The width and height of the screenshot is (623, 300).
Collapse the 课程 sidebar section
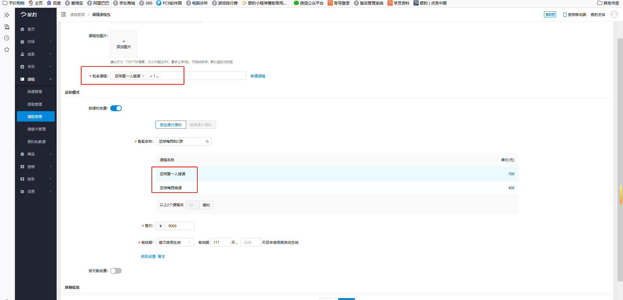(36, 79)
